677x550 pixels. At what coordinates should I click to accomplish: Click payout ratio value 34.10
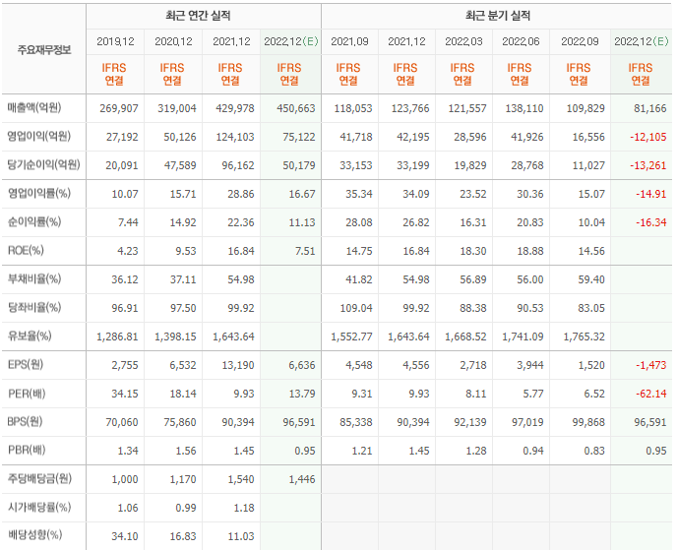(125, 536)
